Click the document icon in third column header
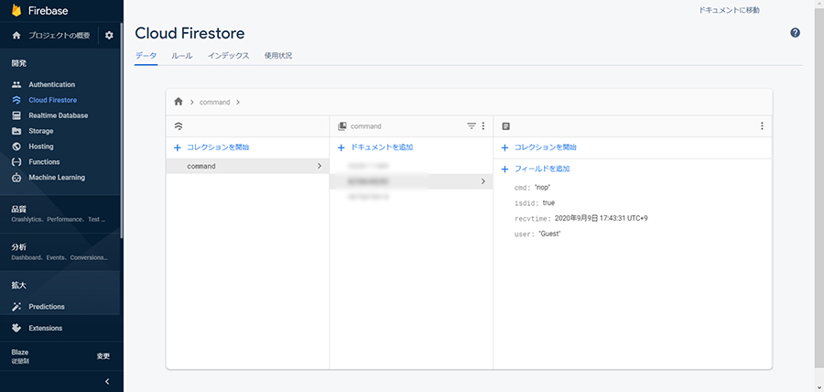Screen dimensions: 824x392 pyautogui.click(x=506, y=126)
